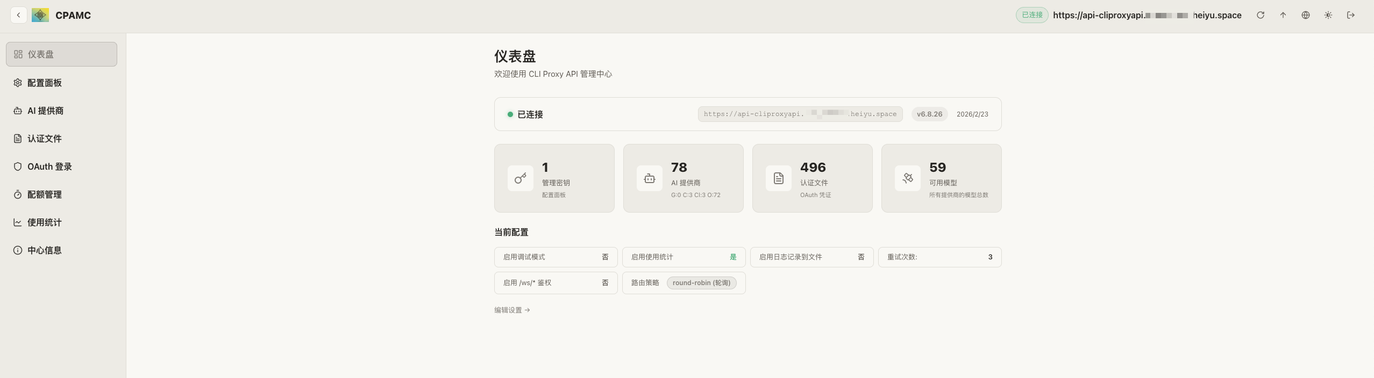The height and width of the screenshot is (378, 1374).
Task: Open the AI 提供商 robot stat card
Action: (684, 178)
